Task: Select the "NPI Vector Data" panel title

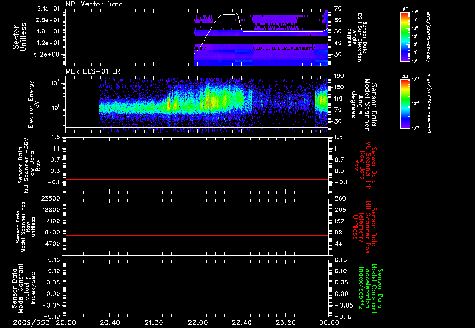Action: tap(94, 4)
